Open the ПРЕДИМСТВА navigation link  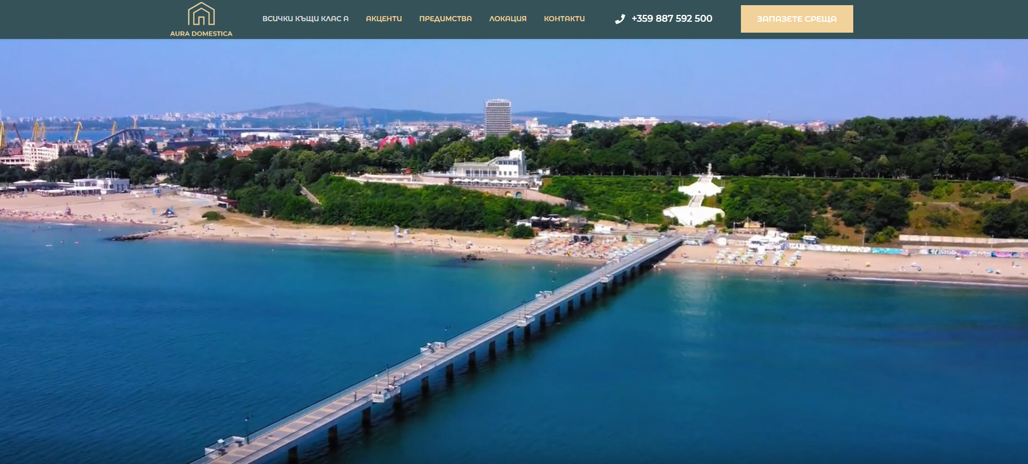pos(445,19)
